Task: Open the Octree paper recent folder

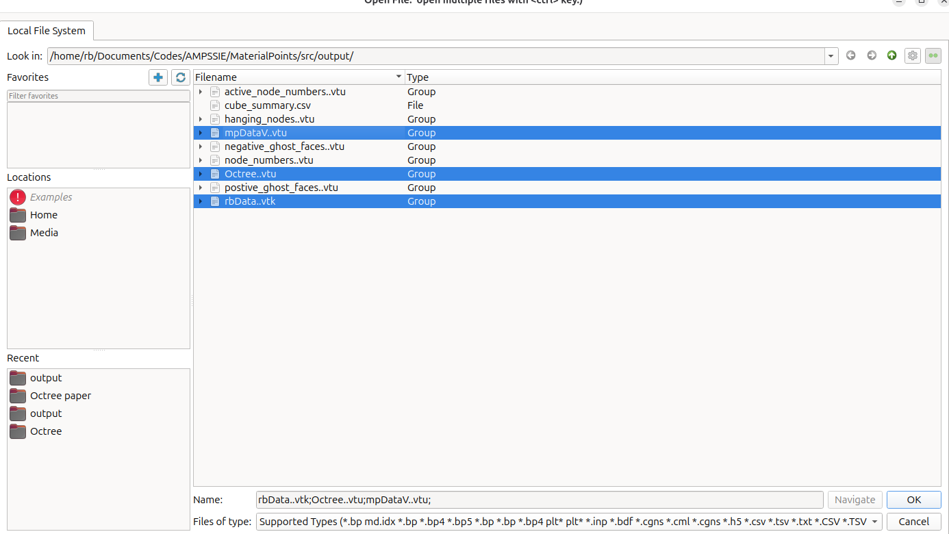Action: click(60, 396)
